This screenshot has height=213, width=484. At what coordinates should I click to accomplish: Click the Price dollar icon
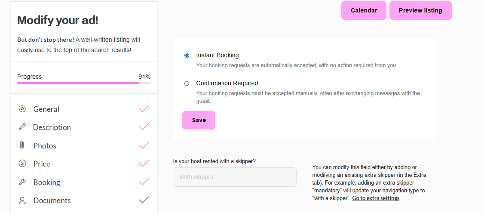[22, 164]
